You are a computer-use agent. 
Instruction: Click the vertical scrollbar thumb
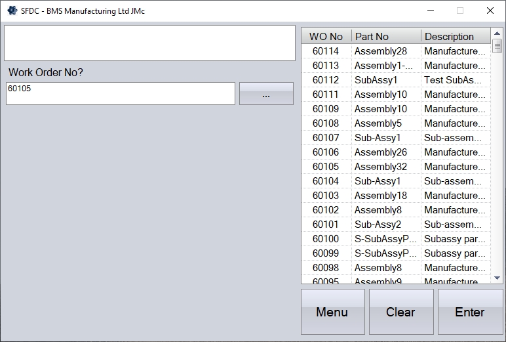pos(497,46)
